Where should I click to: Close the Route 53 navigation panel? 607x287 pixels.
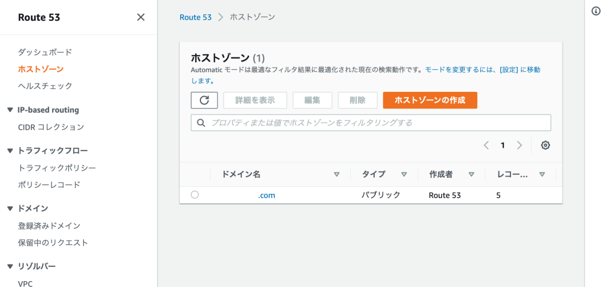[x=141, y=17]
